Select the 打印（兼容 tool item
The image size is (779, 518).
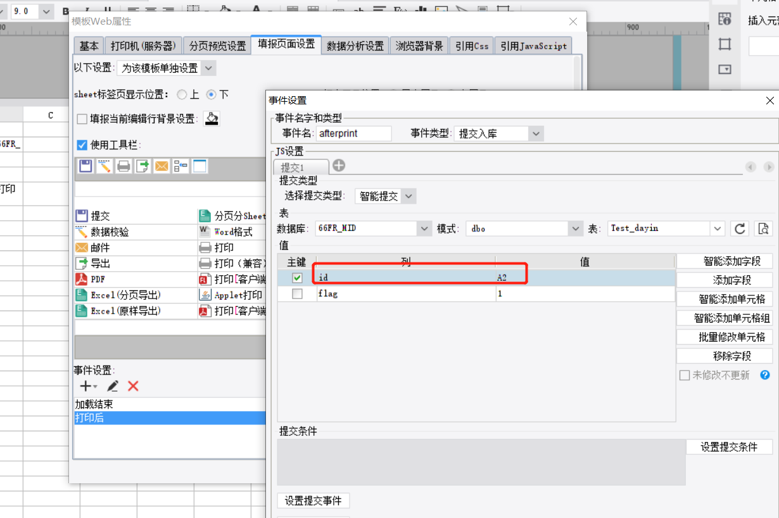[x=232, y=263]
